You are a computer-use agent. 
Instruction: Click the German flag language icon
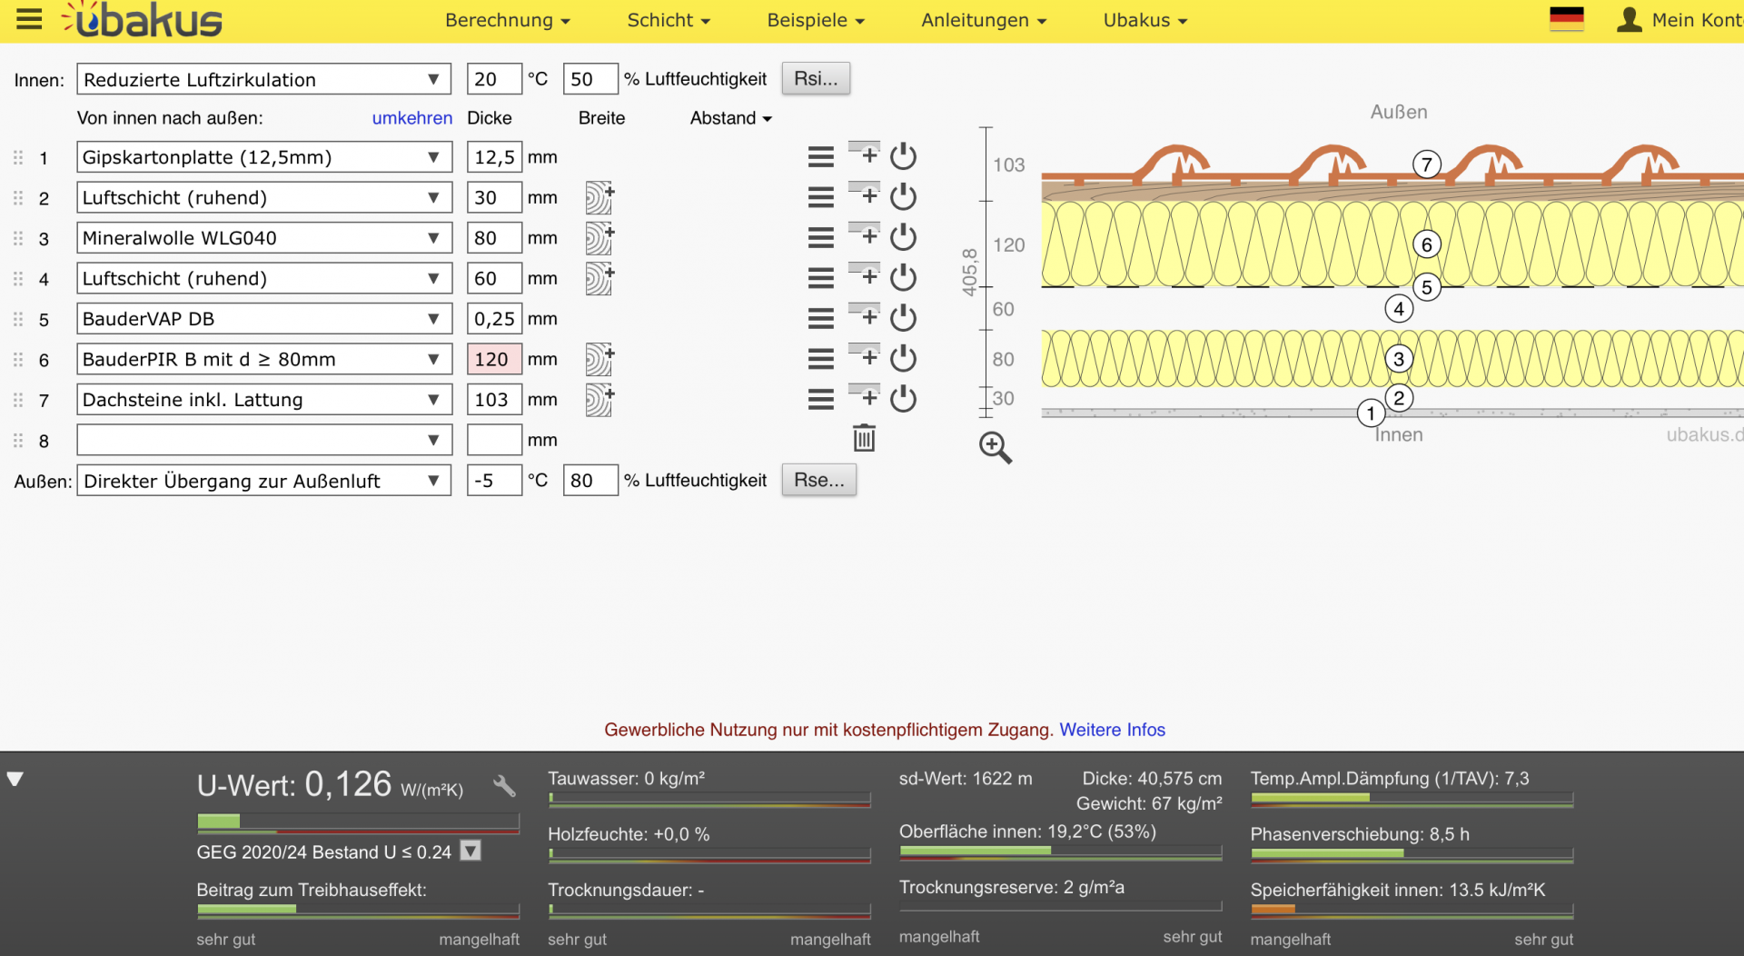(x=1566, y=19)
